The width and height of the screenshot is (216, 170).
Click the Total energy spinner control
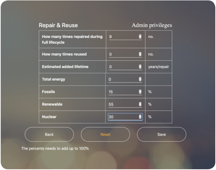tap(140, 79)
